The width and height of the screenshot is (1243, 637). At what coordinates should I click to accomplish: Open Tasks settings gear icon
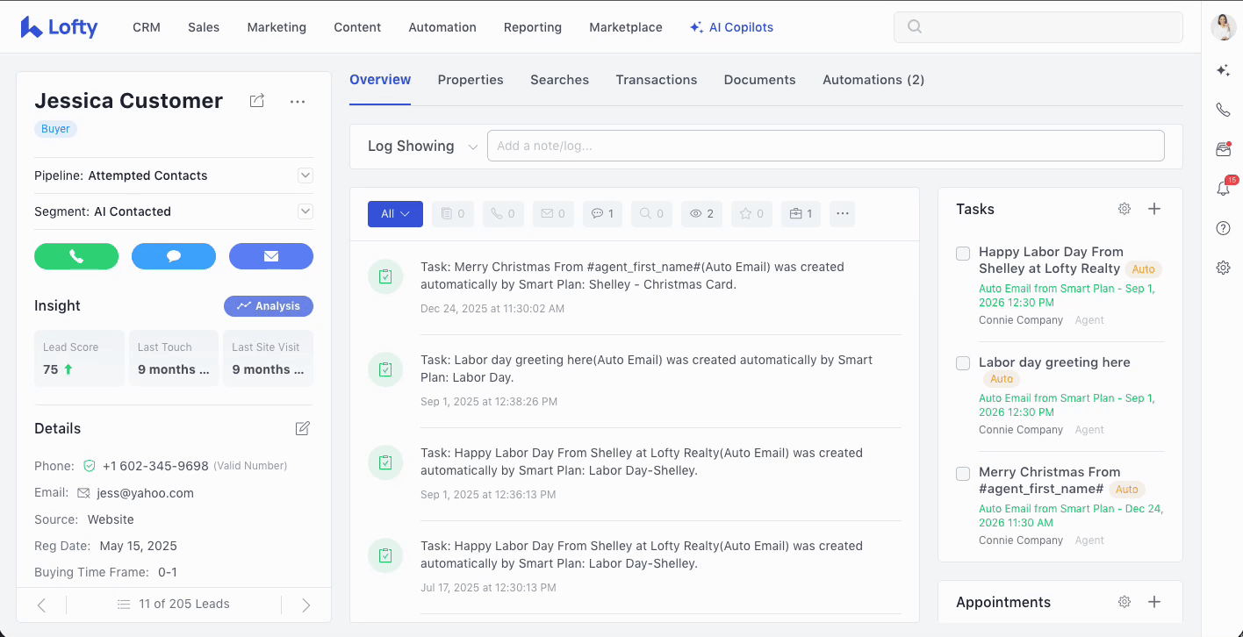pos(1124,209)
